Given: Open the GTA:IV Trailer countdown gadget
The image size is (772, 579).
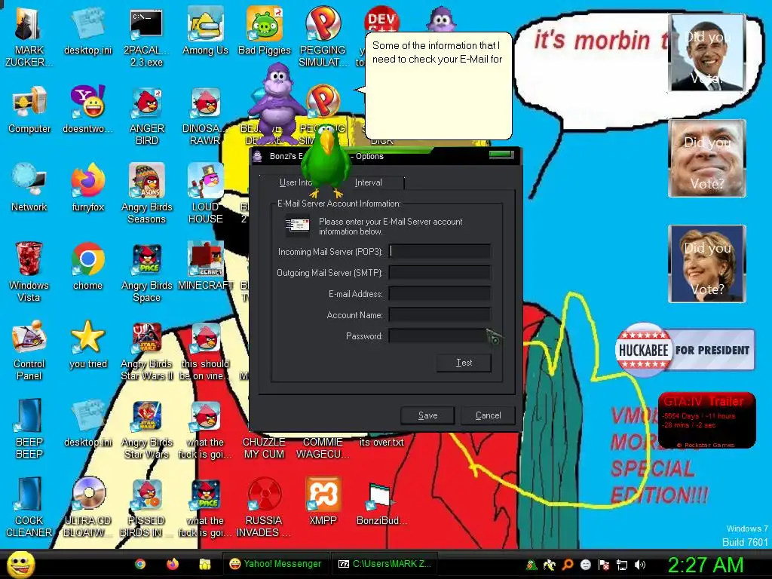Looking at the screenshot, I should pos(706,421).
